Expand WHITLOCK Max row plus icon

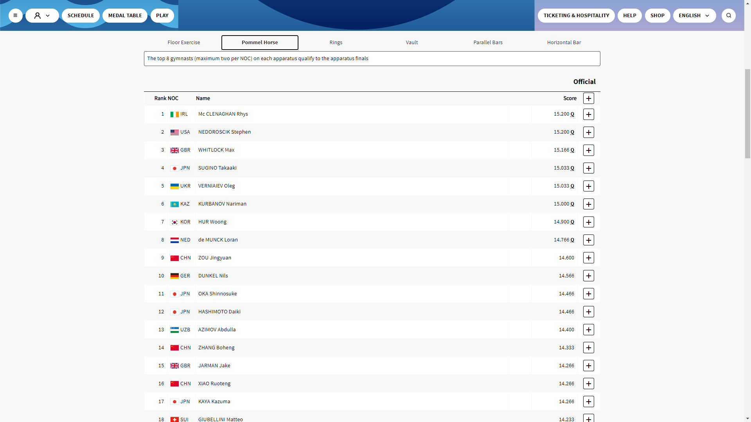pyautogui.click(x=588, y=150)
